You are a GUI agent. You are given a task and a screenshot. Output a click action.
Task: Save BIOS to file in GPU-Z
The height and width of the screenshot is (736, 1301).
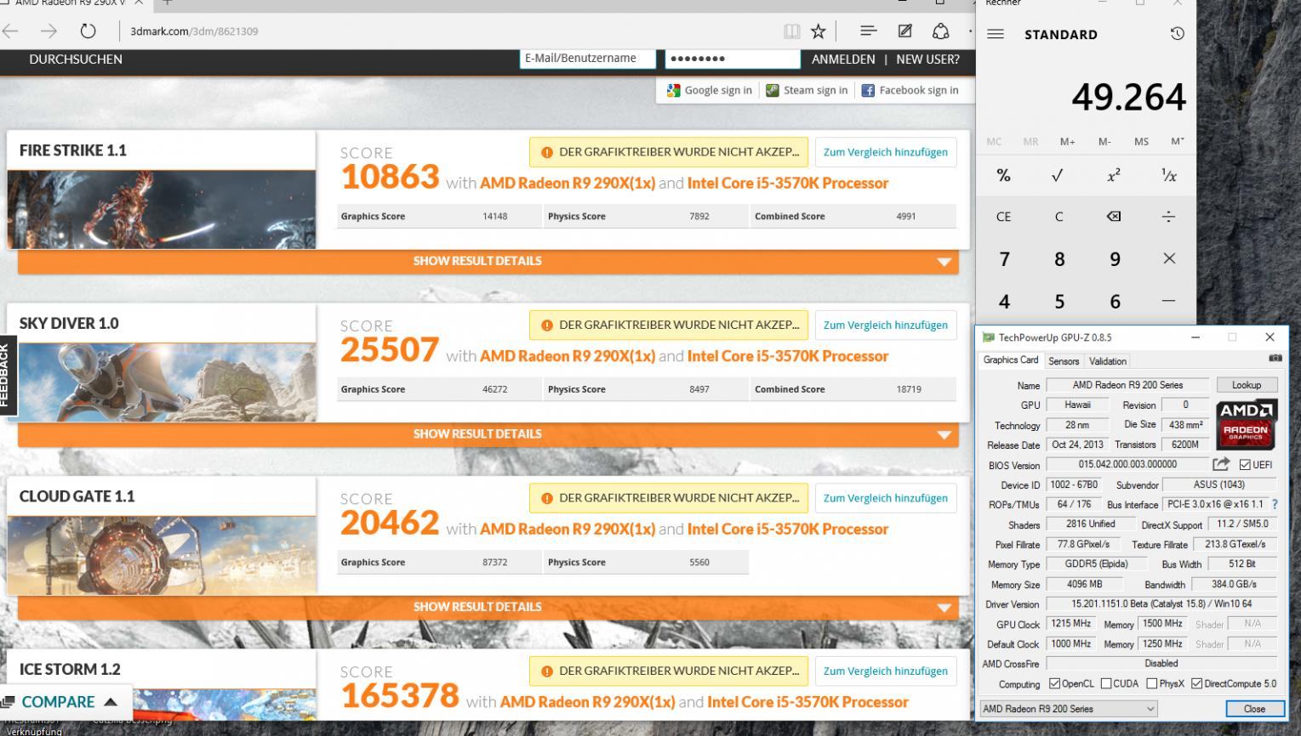[1221, 464]
